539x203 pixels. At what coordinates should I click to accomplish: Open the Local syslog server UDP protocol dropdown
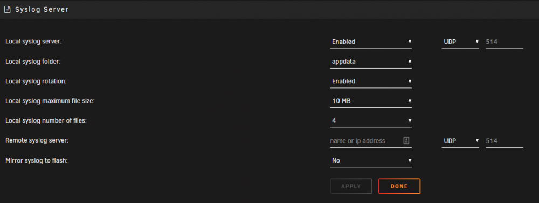(x=460, y=42)
